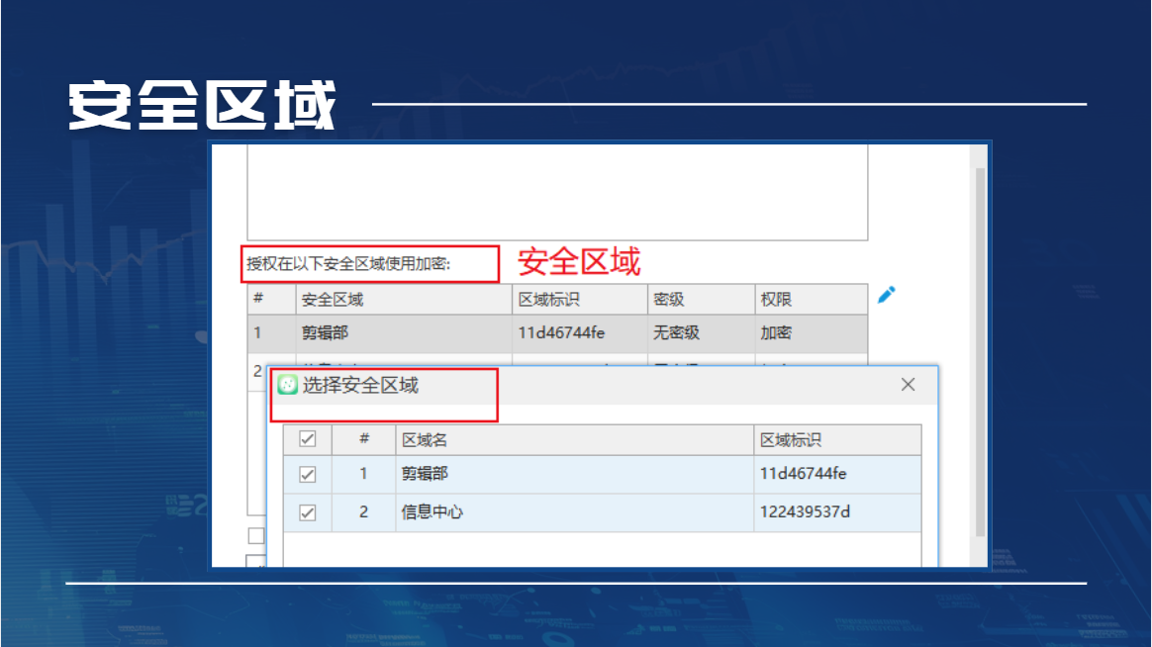Close the 选择安全区域 dialog
The width and height of the screenshot is (1152, 647).
(x=909, y=384)
